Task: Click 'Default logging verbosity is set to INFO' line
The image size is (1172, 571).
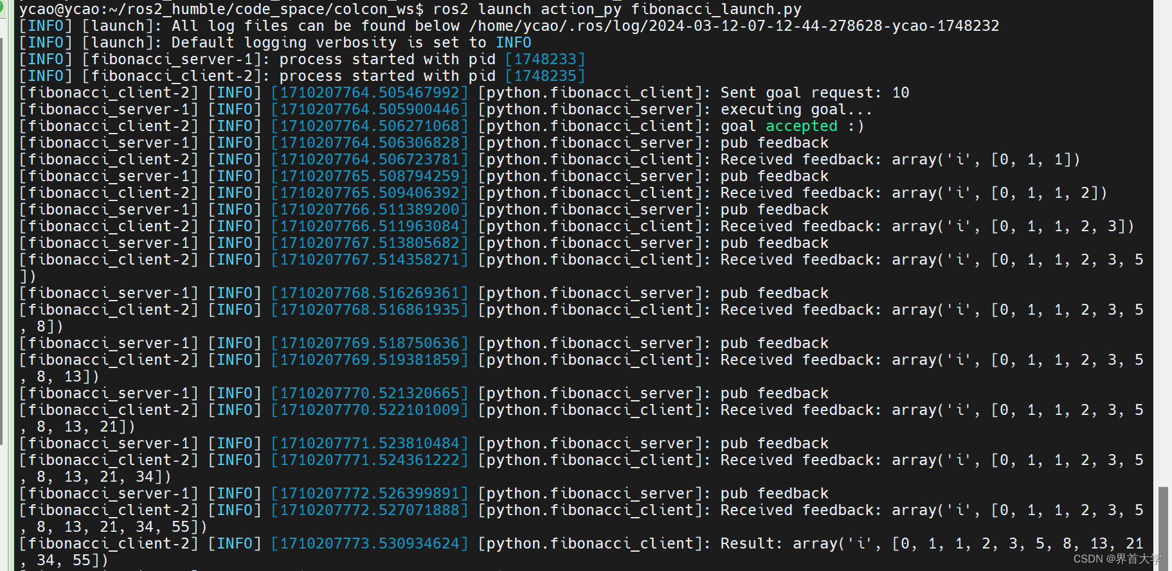Action: 351,42
